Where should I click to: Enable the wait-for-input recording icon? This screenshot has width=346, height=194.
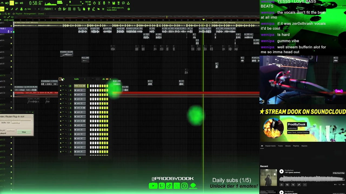click(7, 3)
